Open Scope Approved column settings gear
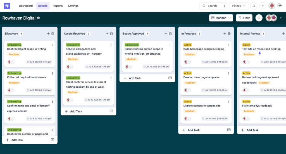Viewport: 286px width, 154px height. pos(170,34)
